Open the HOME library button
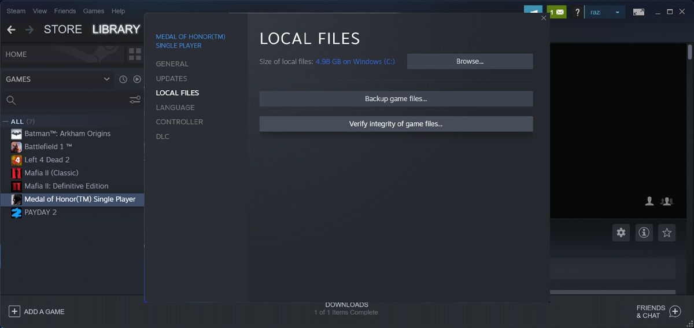This screenshot has height=328, width=694. (62, 54)
